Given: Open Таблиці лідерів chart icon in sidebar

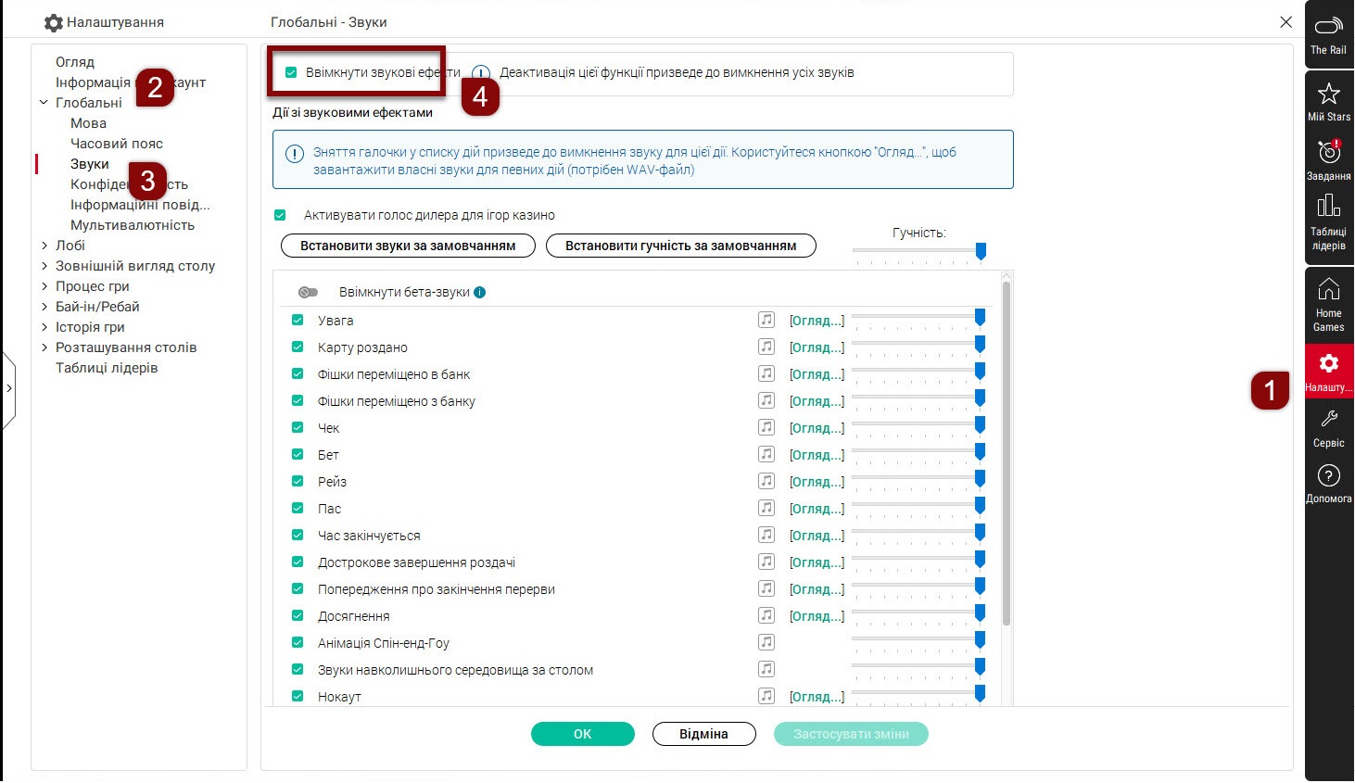Looking at the screenshot, I should [x=1328, y=208].
